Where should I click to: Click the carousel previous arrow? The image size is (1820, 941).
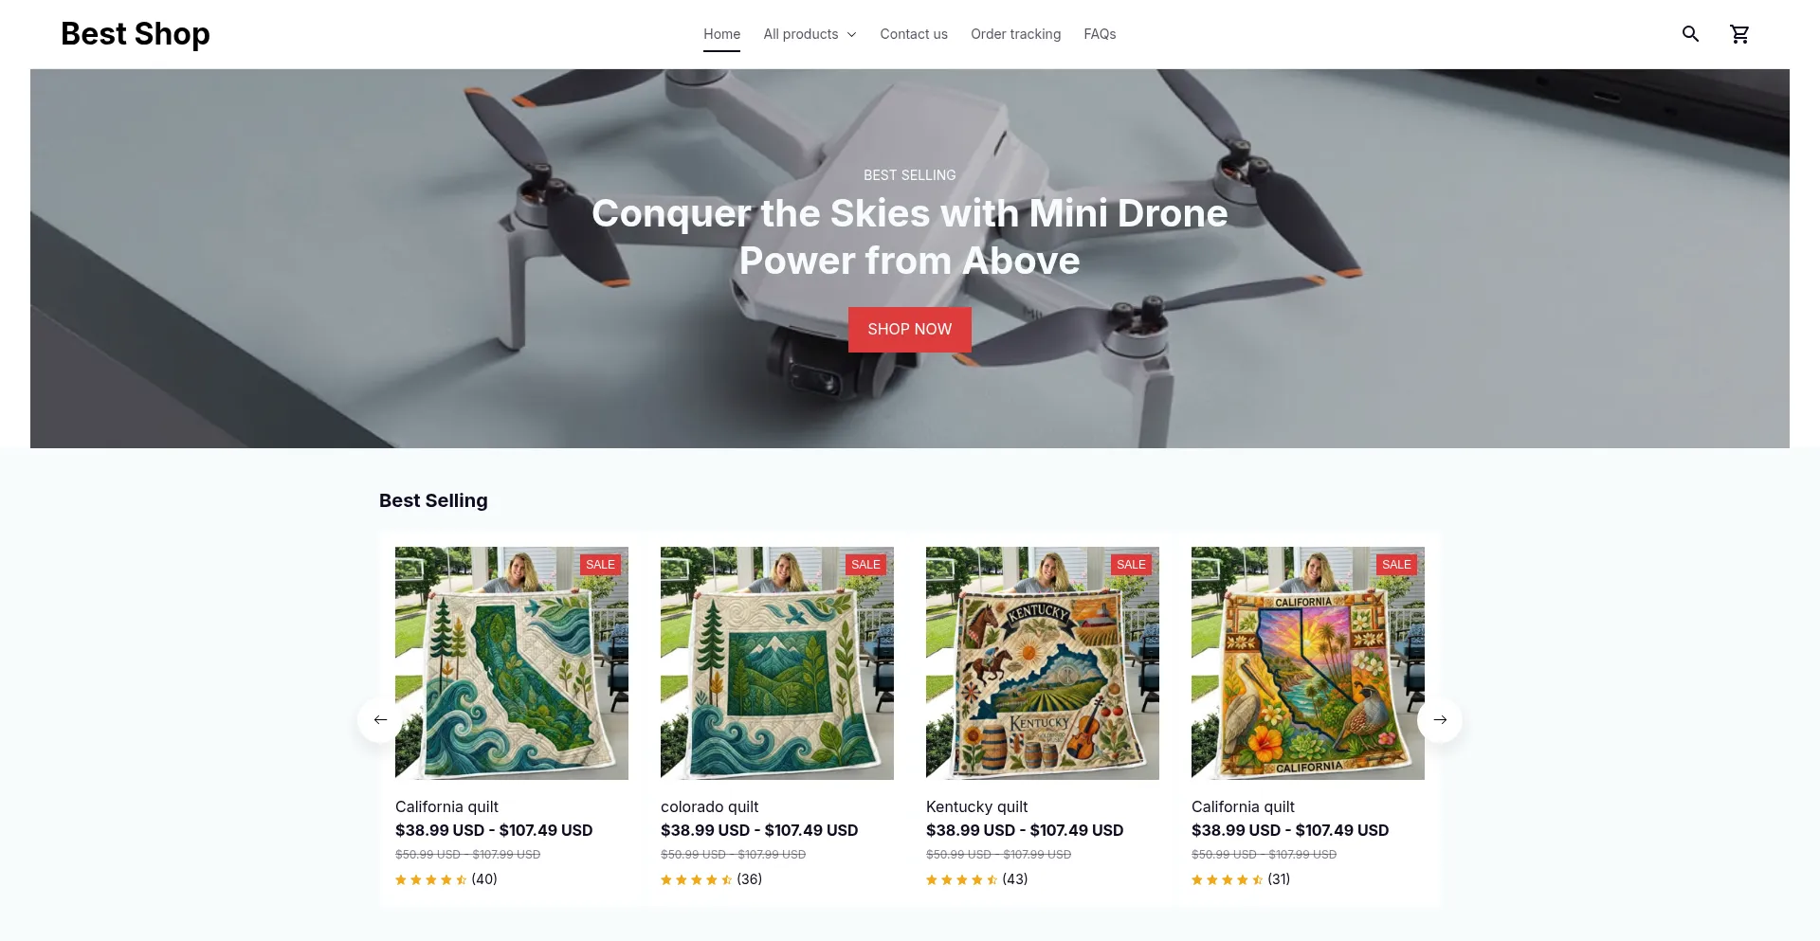click(380, 720)
